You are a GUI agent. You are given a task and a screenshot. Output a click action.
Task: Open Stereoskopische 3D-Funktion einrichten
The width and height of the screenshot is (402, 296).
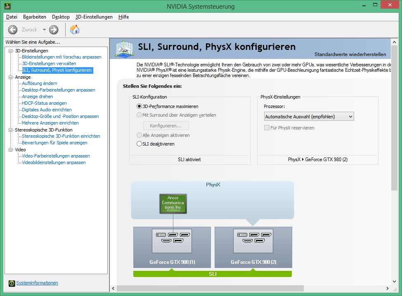61,136
